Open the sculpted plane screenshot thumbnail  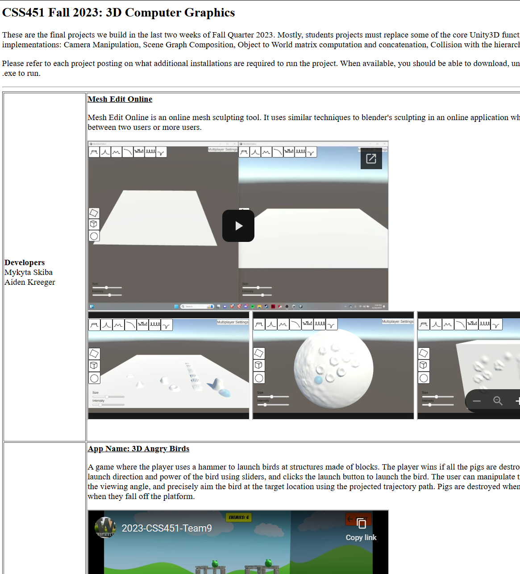point(169,366)
